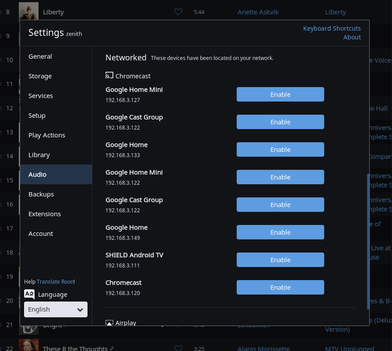
Task: Enable the first Google Home Mini device
Action: coord(280,94)
